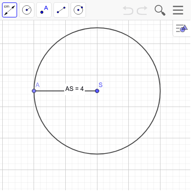
Task: Click the circle outline at its topmost point
Action: click(97, 28)
